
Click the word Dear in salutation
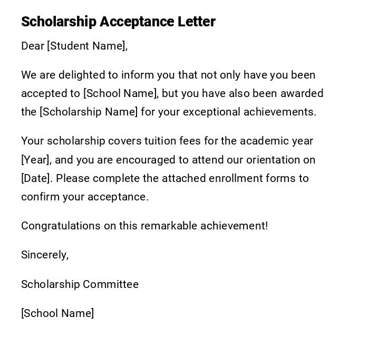click(33, 46)
